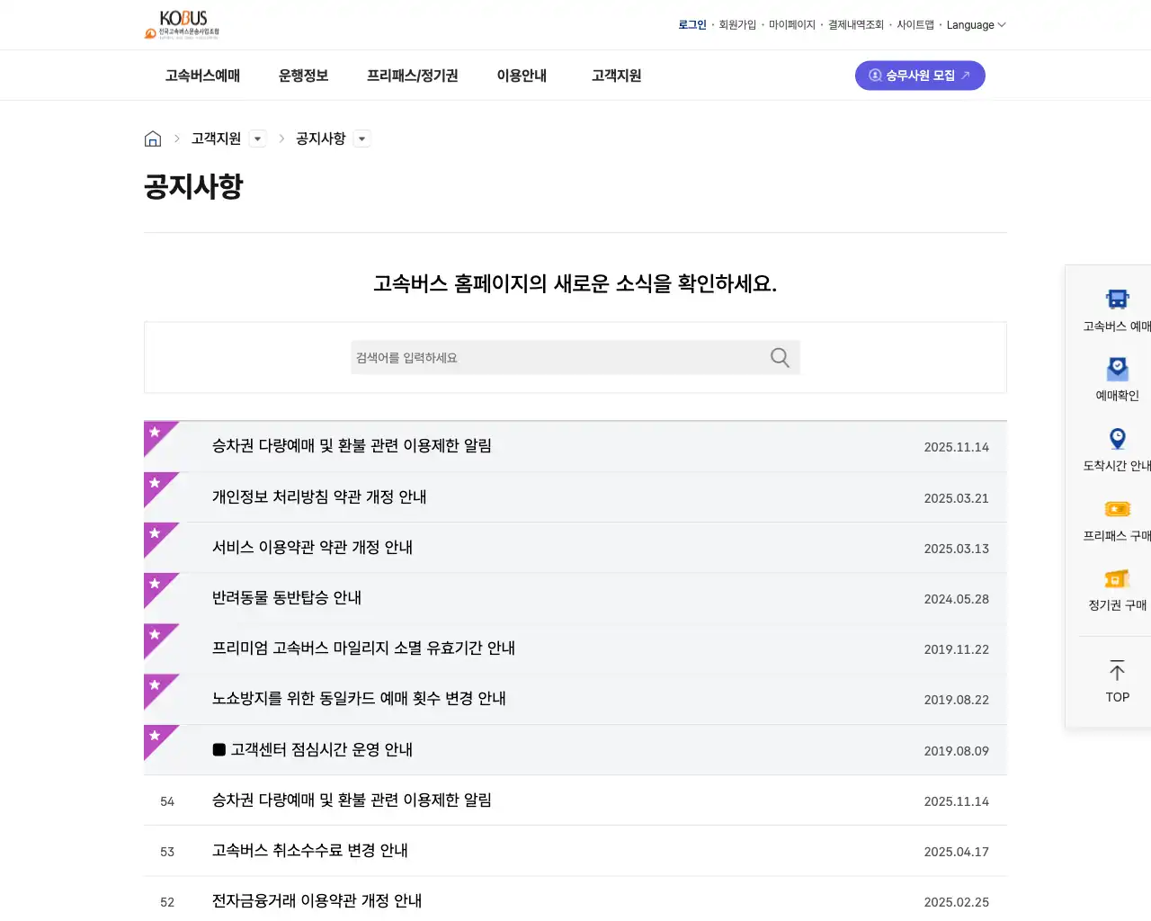The image size is (1151, 921).
Task: Click the search magnifier icon
Action: [779, 357]
